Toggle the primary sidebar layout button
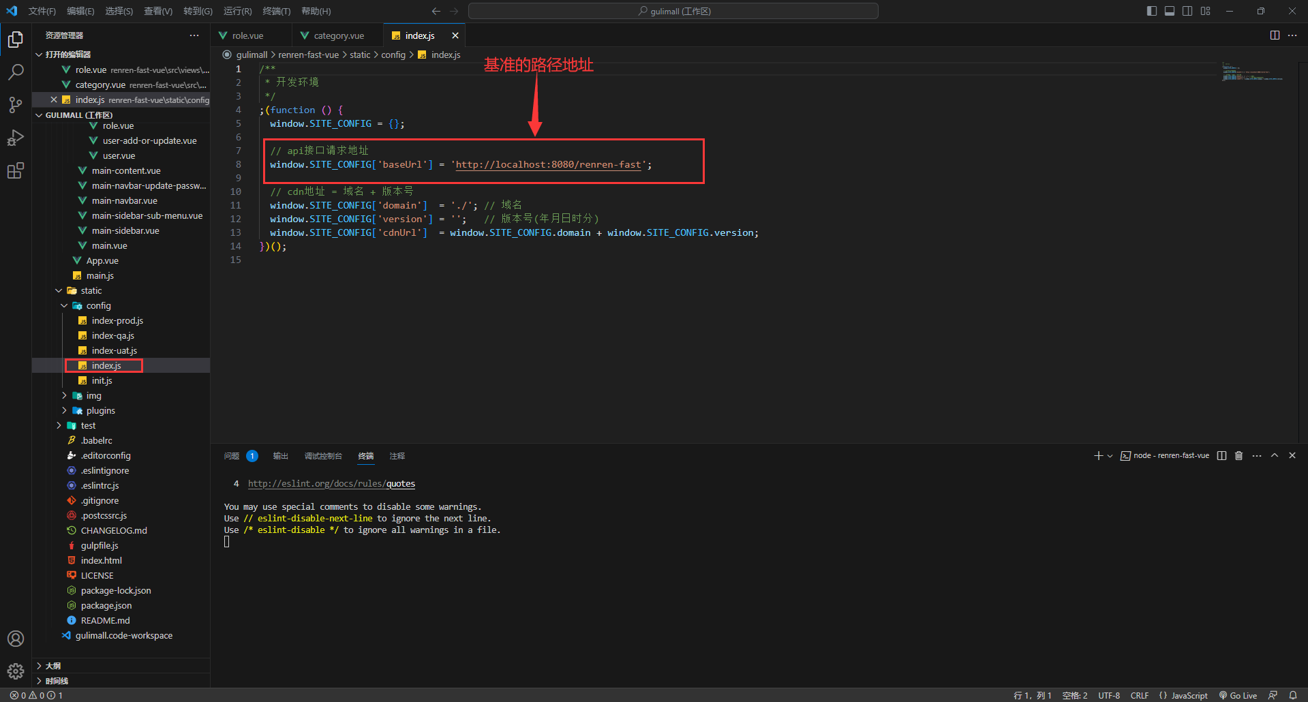The width and height of the screenshot is (1308, 702). (1152, 11)
